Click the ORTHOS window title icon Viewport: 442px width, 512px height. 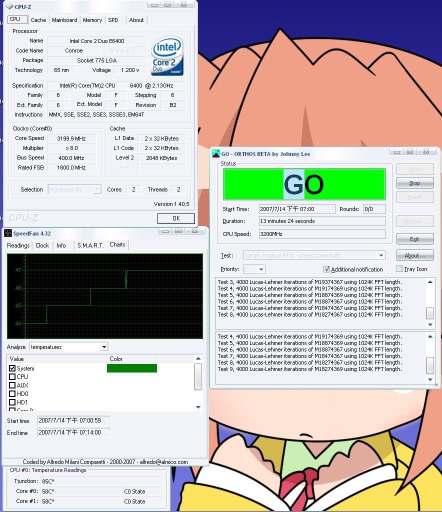216,154
